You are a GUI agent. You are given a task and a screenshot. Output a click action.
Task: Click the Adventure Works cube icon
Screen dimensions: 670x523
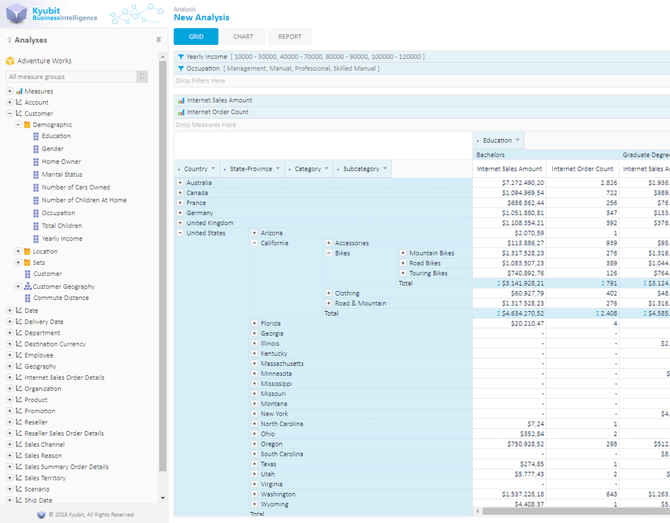tap(10, 61)
